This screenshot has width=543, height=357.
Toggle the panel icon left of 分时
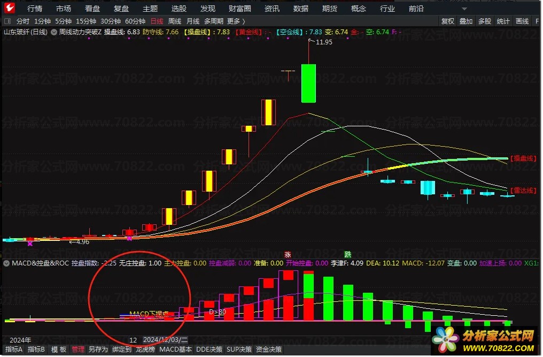click(x=7, y=21)
